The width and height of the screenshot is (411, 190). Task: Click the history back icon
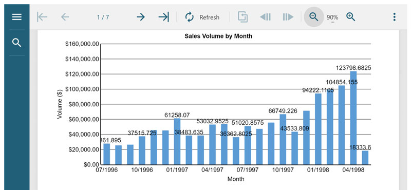coord(265,17)
